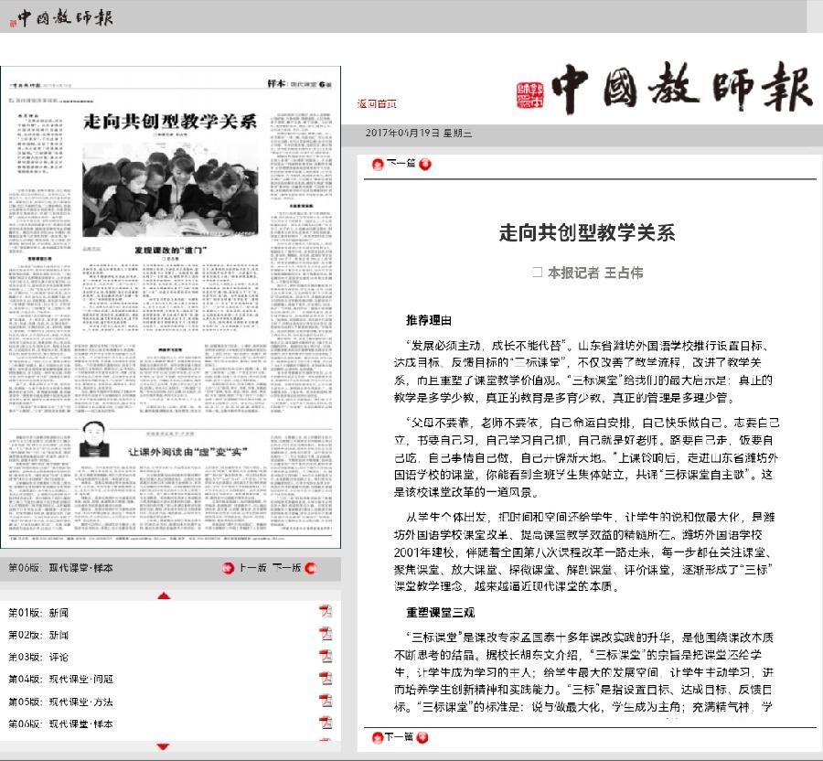Open 第06版:现代课堂·样本 in the page list
Image resolution: width=823 pixels, height=761 pixels.
pos(61,723)
